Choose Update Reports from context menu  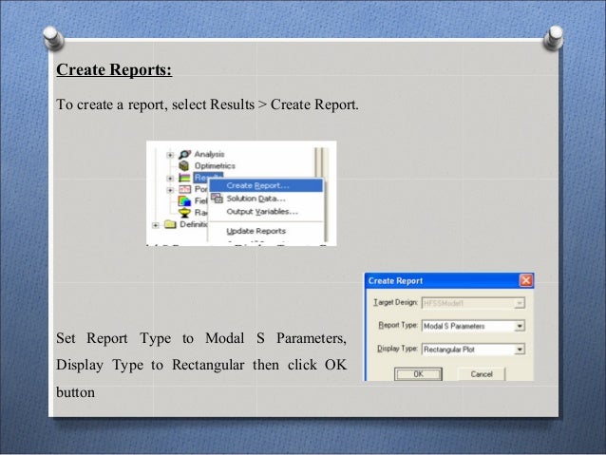coord(266,231)
